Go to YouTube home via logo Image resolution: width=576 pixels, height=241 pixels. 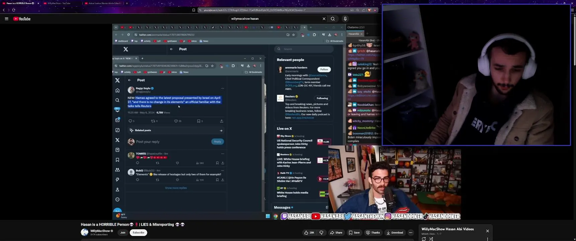[22, 19]
